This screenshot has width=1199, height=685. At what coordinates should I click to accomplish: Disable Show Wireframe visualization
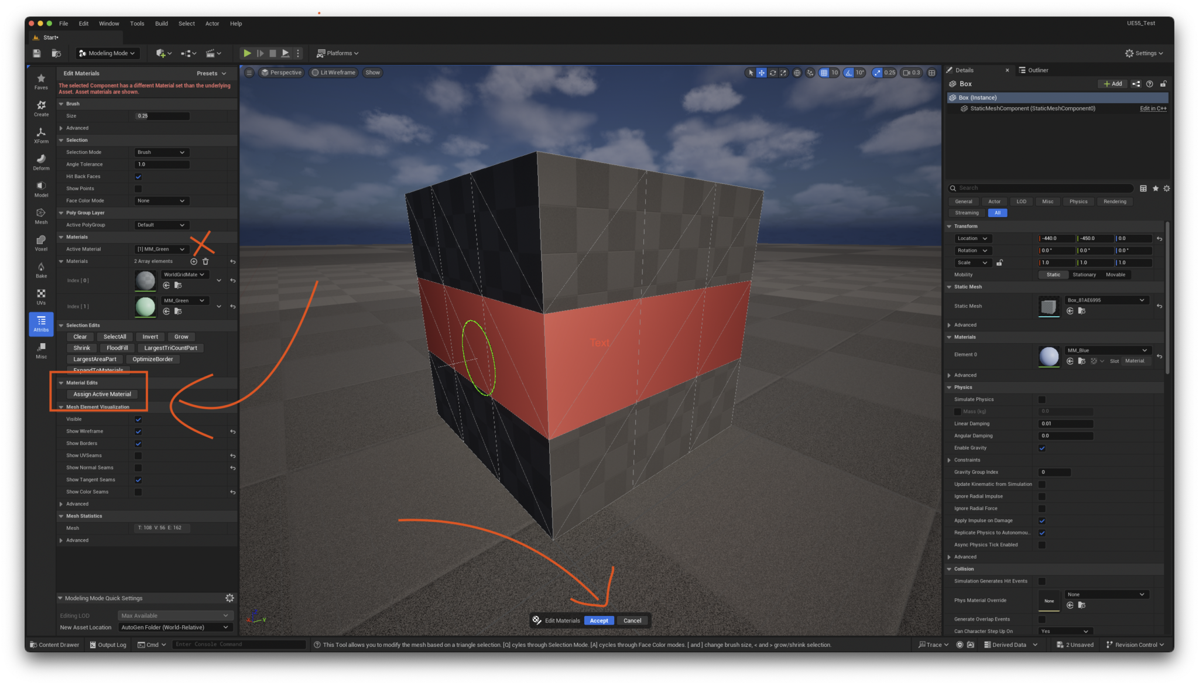[138, 431]
